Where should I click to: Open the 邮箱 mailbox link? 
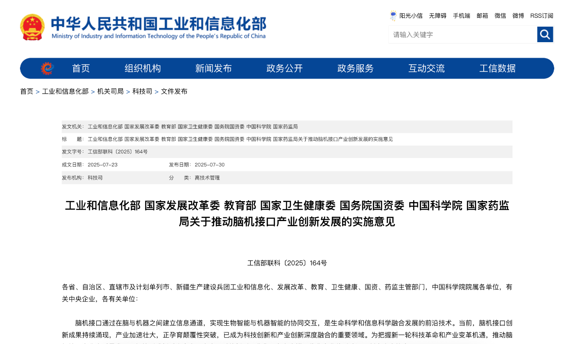482,16
